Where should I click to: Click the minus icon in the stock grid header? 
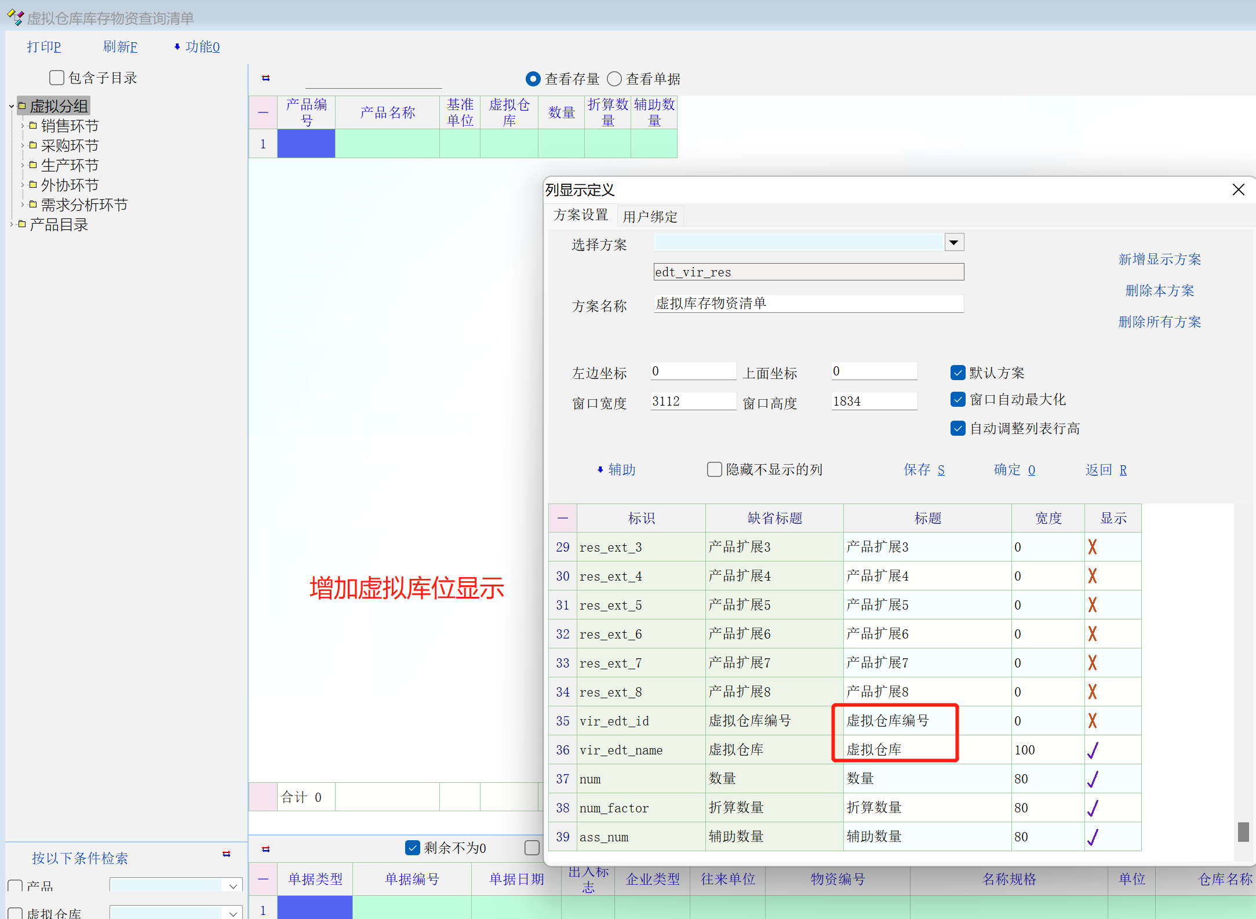(x=263, y=112)
